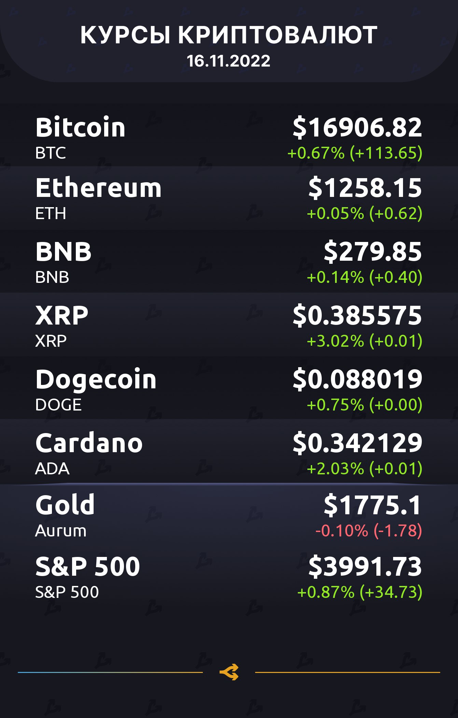Select the BNB name label
458x718 pixels.
pos(64,252)
